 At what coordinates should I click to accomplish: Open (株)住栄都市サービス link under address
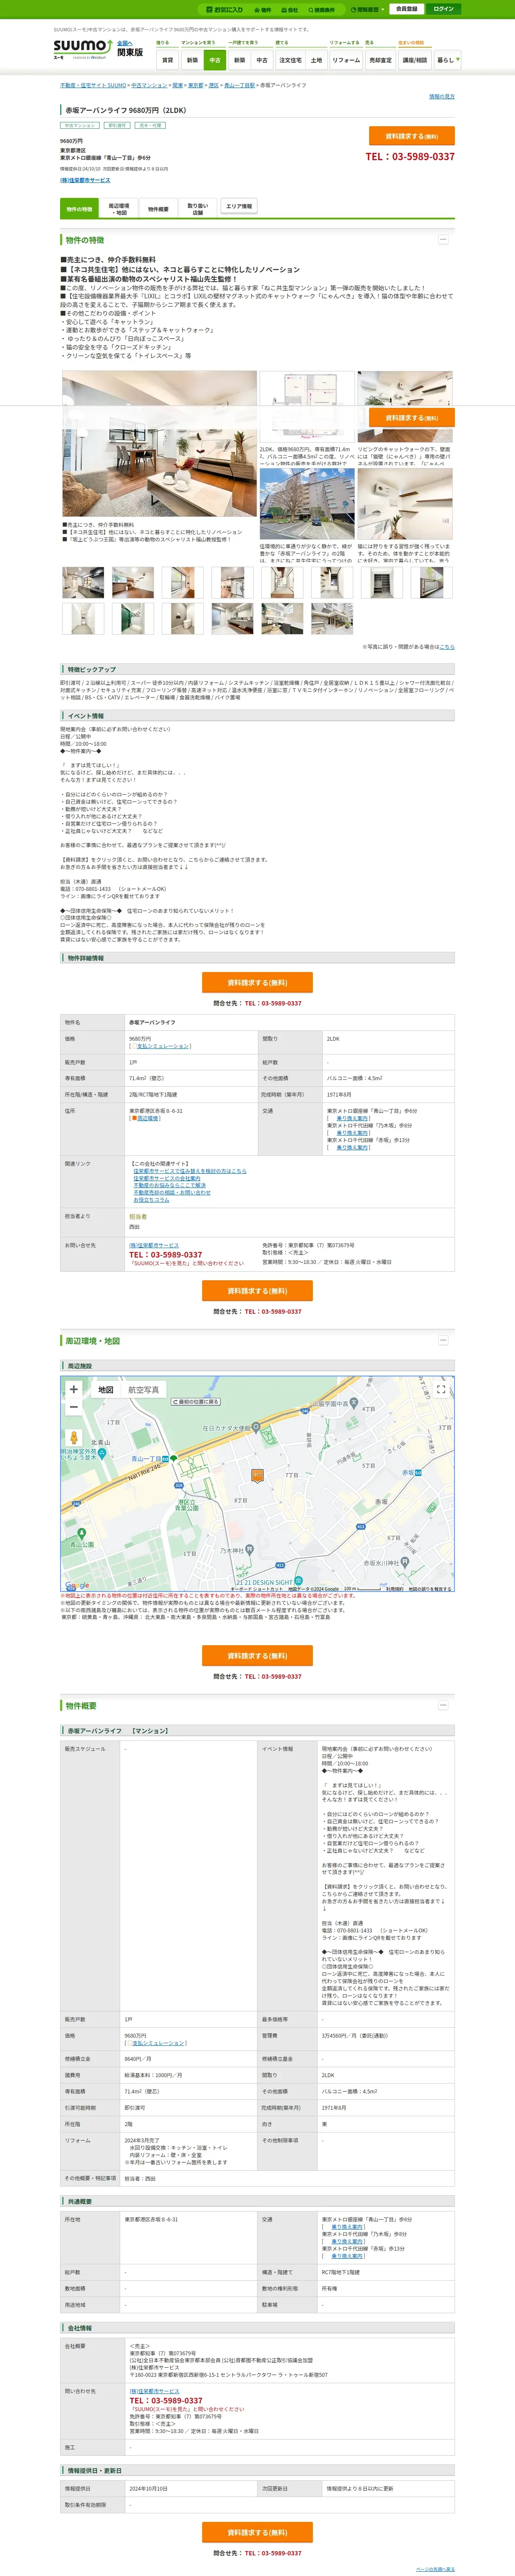pos(85,179)
